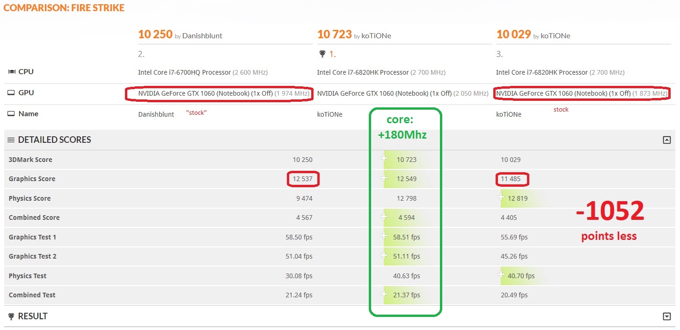Collapse the Detailed Scores section arrow
This screenshot has width=680, height=330.
coord(667,140)
